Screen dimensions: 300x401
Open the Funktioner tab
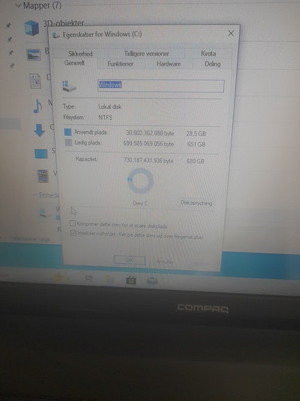[x=120, y=63]
